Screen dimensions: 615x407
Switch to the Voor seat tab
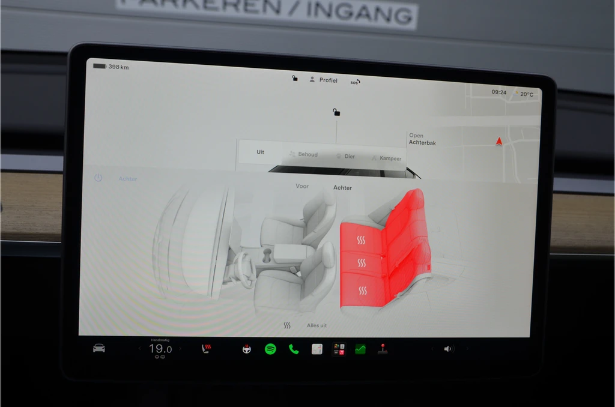click(x=302, y=186)
